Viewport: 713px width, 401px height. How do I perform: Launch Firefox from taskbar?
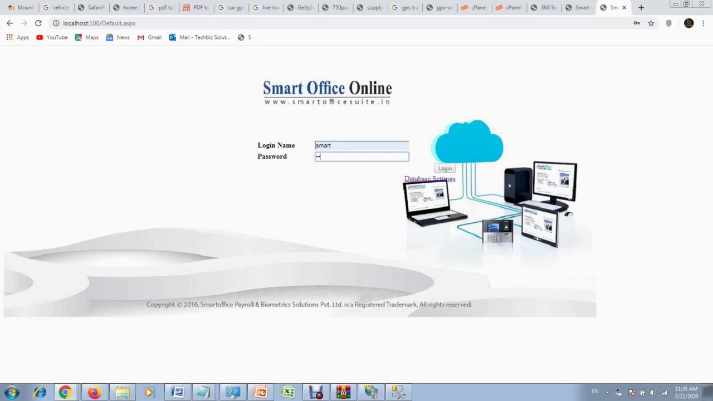click(94, 392)
